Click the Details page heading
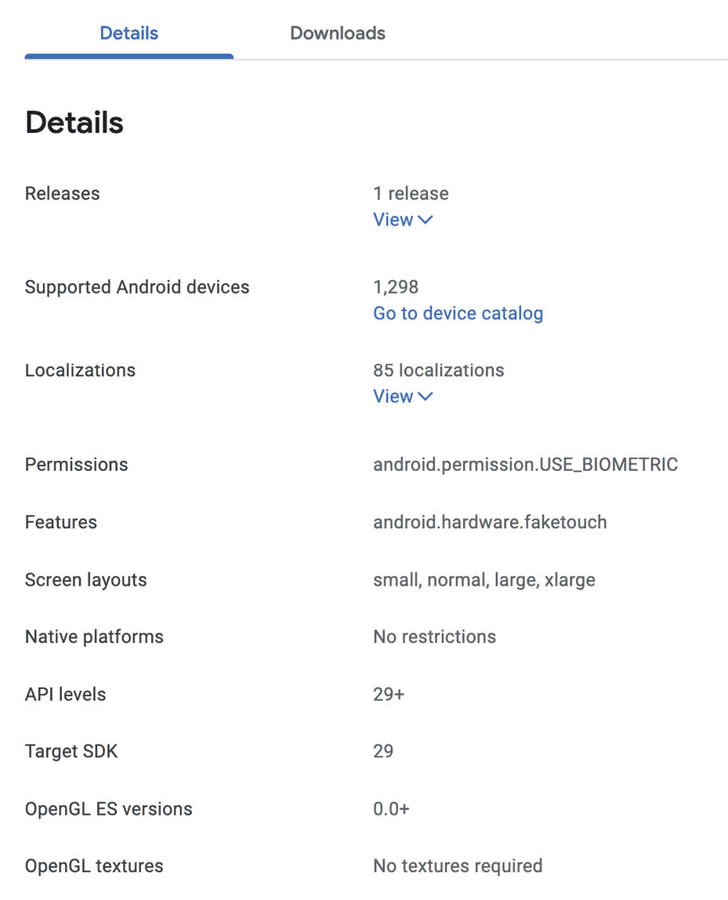728x900 pixels. [x=74, y=123]
